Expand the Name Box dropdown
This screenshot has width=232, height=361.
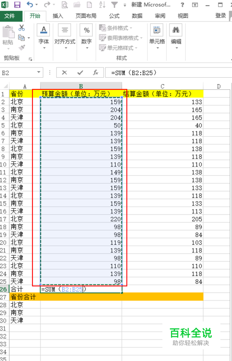tap(39, 73)
